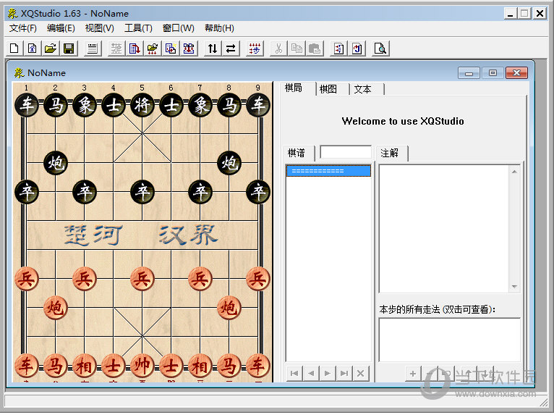The width and height of the screenshot is (554, 415).
Task: Open the 窗口(W) menu
Action: click(x=179, y=28)
